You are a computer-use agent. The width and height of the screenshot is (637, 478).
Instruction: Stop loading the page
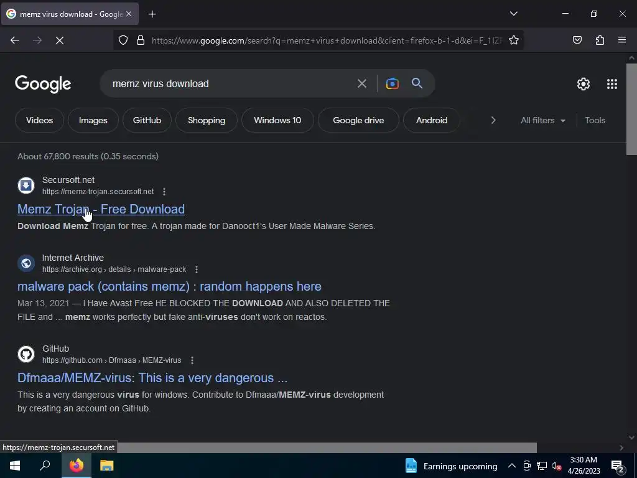(x=60, y=40)
